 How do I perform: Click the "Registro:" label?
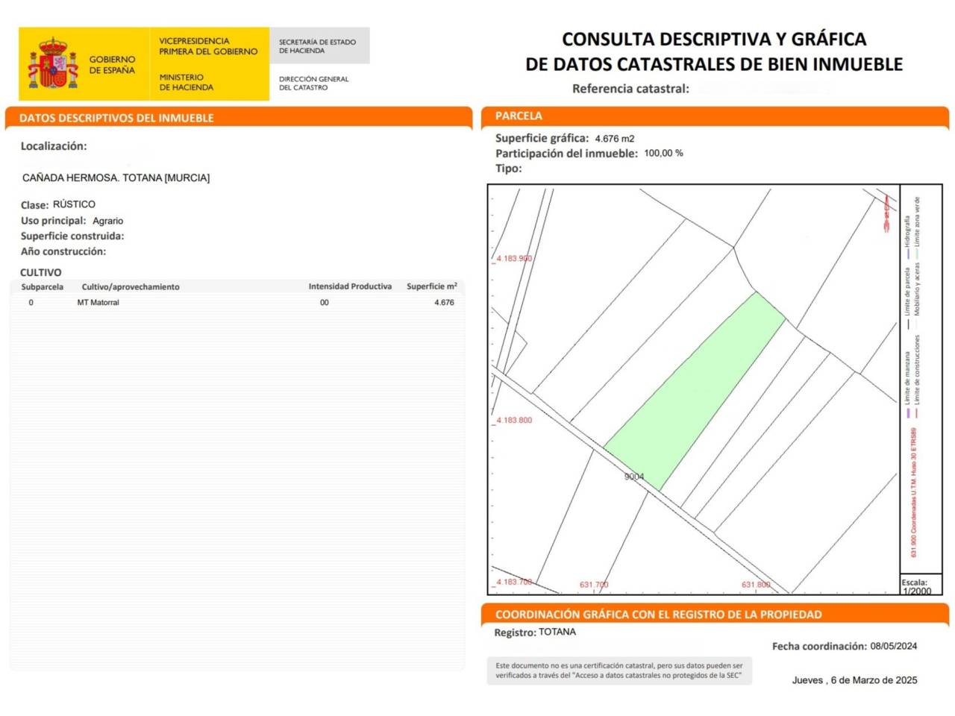pyautogui.click(x=515, y=632)
